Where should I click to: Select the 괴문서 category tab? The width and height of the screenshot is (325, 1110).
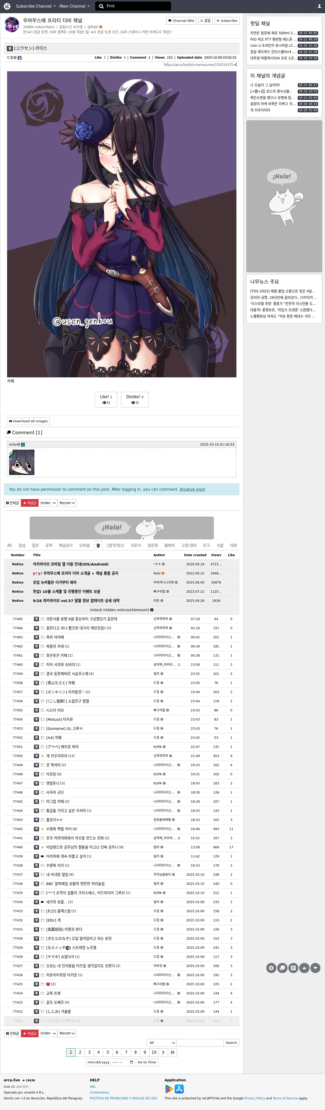coord(135,545)
